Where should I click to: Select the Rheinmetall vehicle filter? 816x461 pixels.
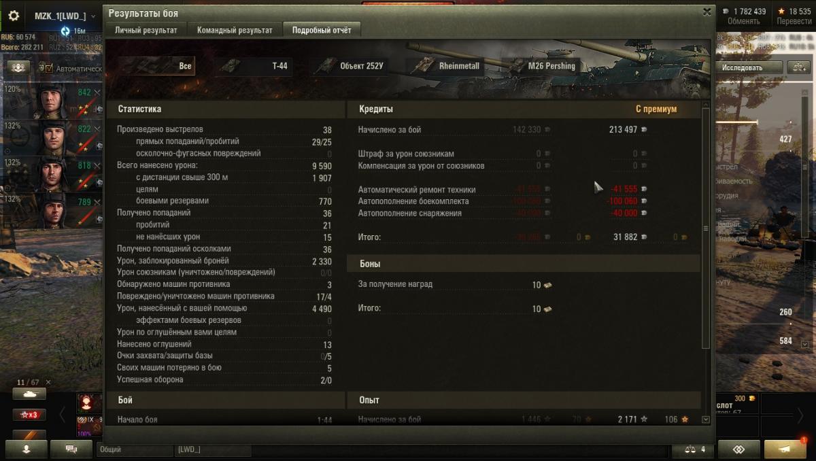[x=446, y=66]
